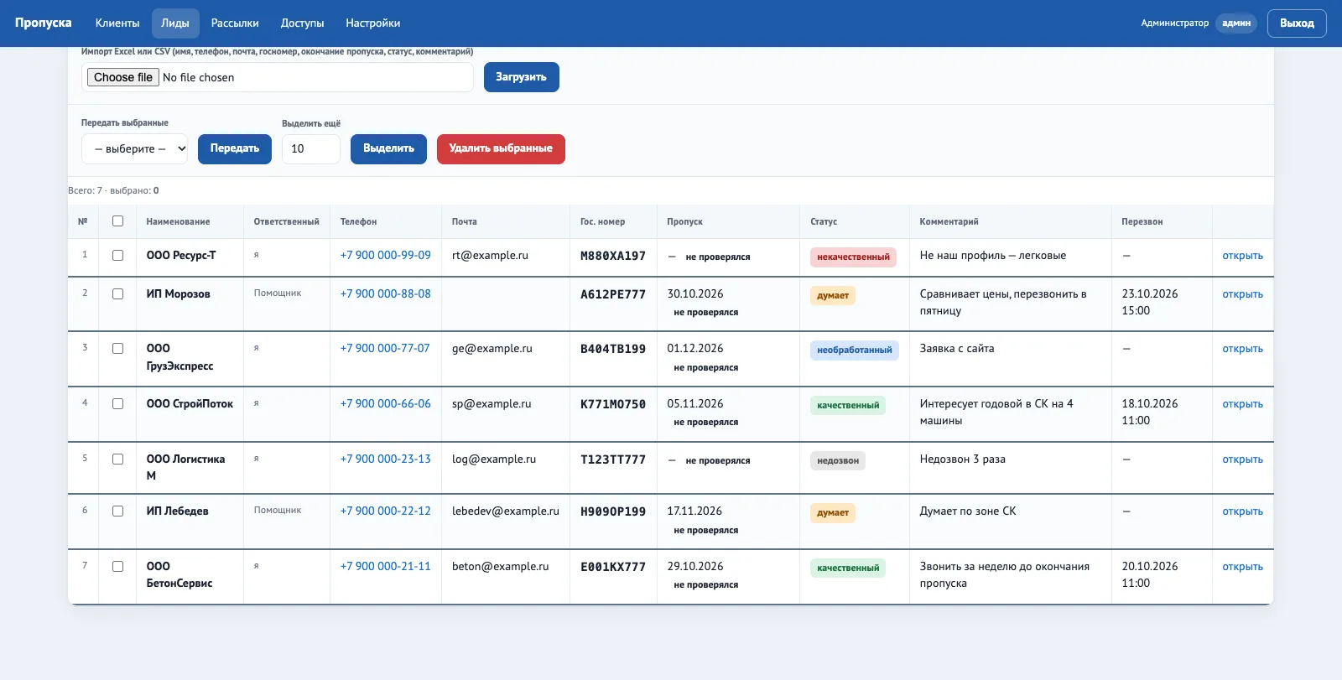Click phone number +7 900 000-21-11
Image resolution: width=1342 pixels, height=680 pixels.
pos(385,566)
